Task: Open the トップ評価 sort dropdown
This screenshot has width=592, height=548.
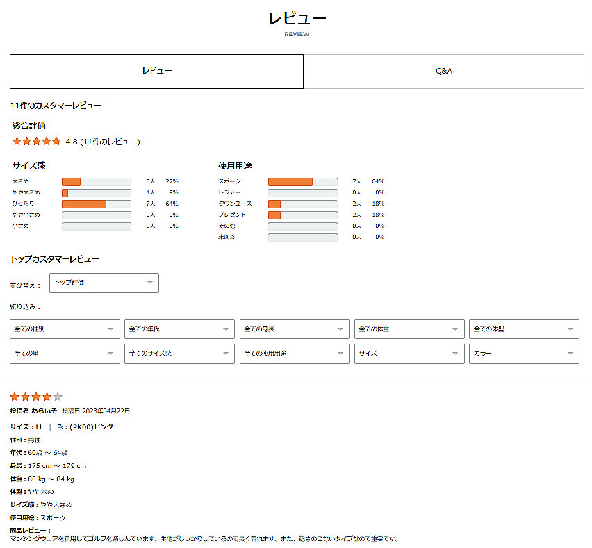Action: point(104,283)
